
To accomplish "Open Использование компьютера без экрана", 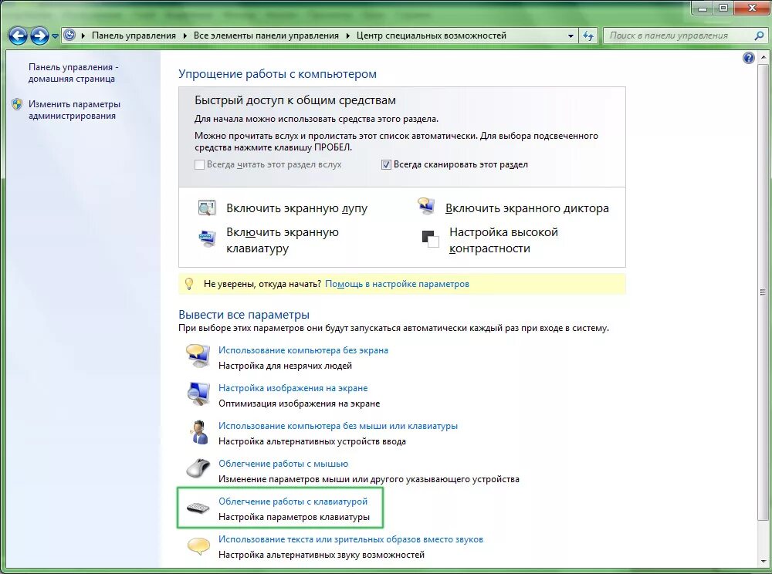I will coord(303,350).
